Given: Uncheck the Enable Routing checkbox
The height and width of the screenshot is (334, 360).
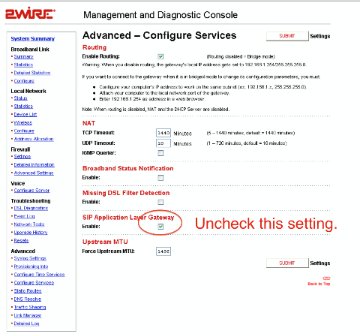Looking at the screenshot, I should click(160, 56).
